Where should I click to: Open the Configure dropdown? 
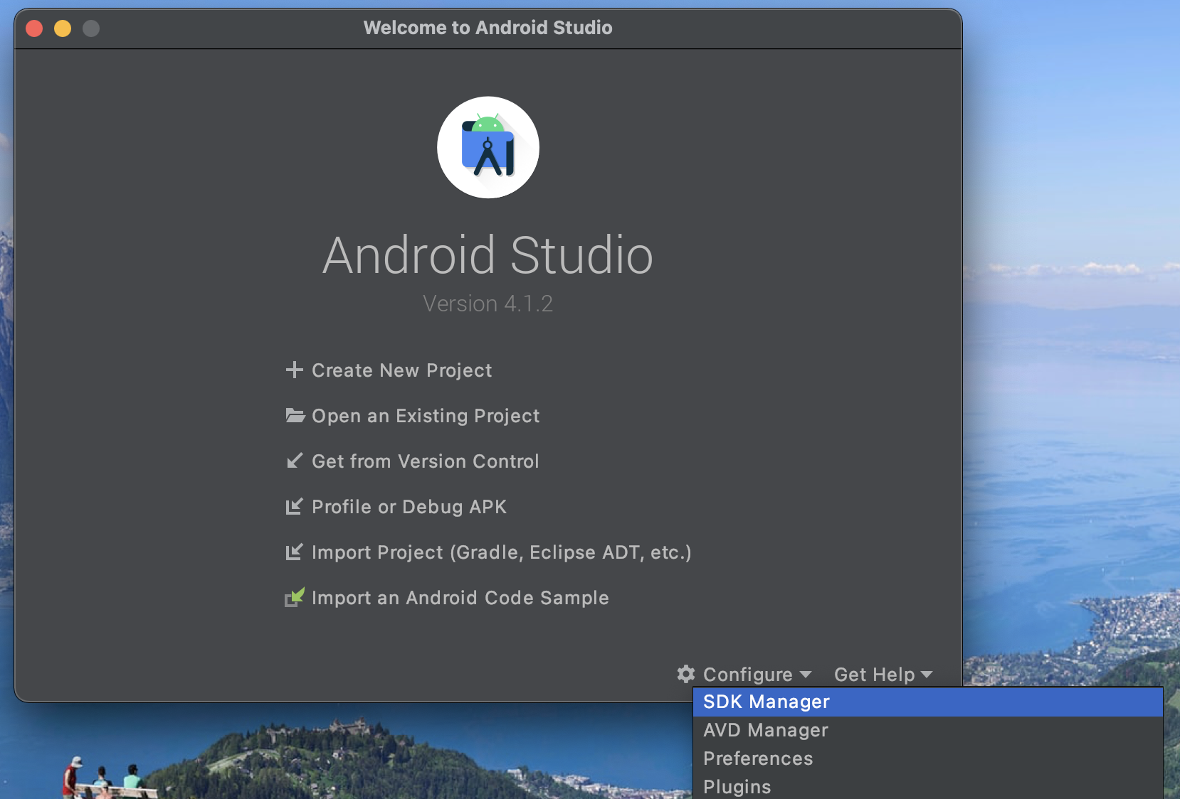tap(744, 674)
